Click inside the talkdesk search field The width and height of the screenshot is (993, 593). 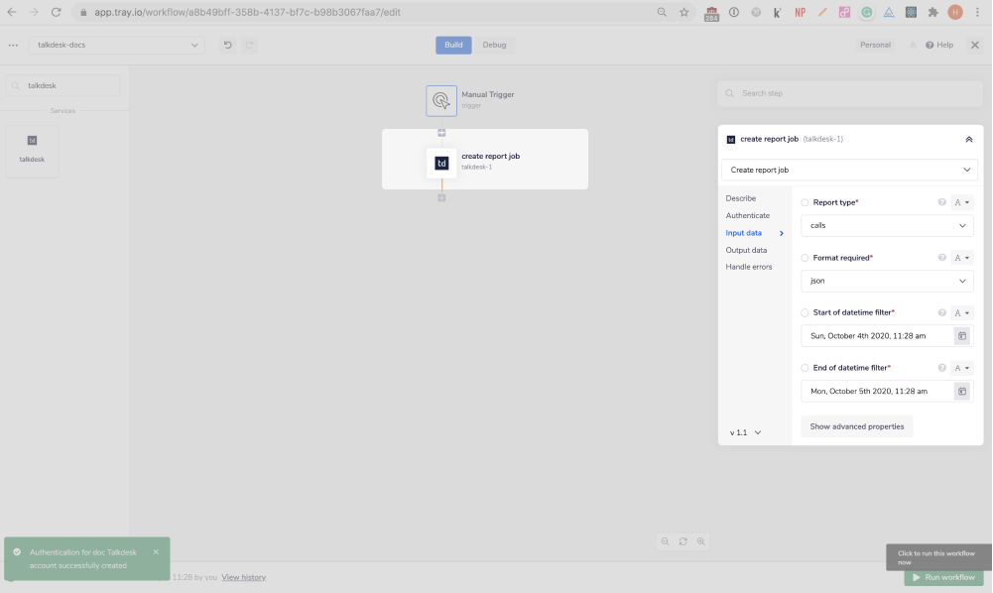pyautogui.click(x=64, y=85)
